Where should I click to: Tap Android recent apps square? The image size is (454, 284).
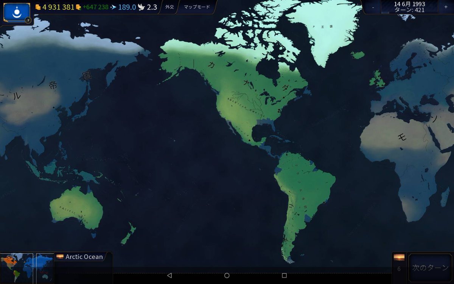[x=284, y=276]
